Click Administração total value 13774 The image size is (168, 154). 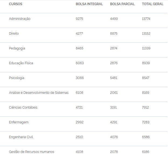[x=147, y=19]
